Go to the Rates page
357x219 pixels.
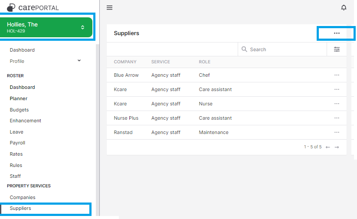[16, 154]
